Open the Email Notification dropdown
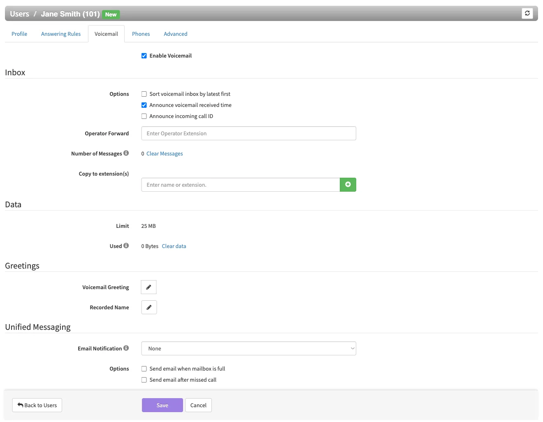Screen dimensions: 543x422 tap(248, 348)
